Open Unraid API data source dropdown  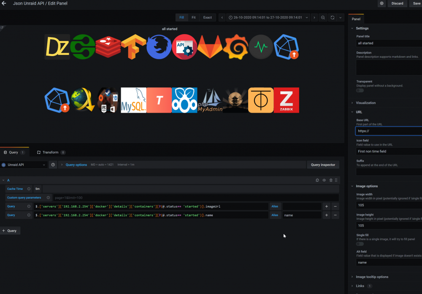[x=24, y=165]
